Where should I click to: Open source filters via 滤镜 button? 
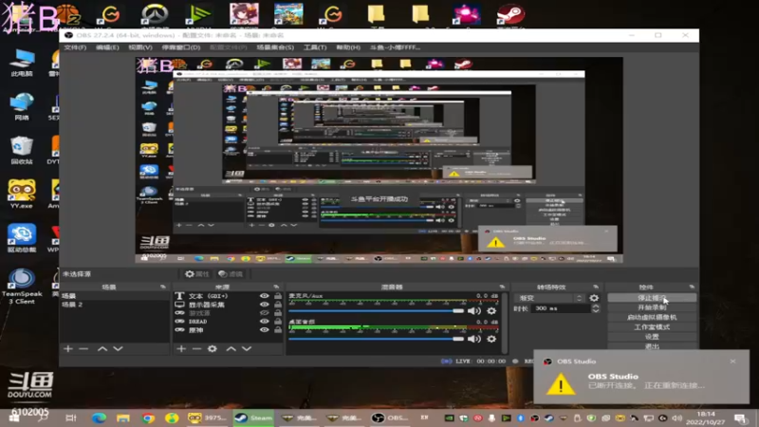pos(230,274)
